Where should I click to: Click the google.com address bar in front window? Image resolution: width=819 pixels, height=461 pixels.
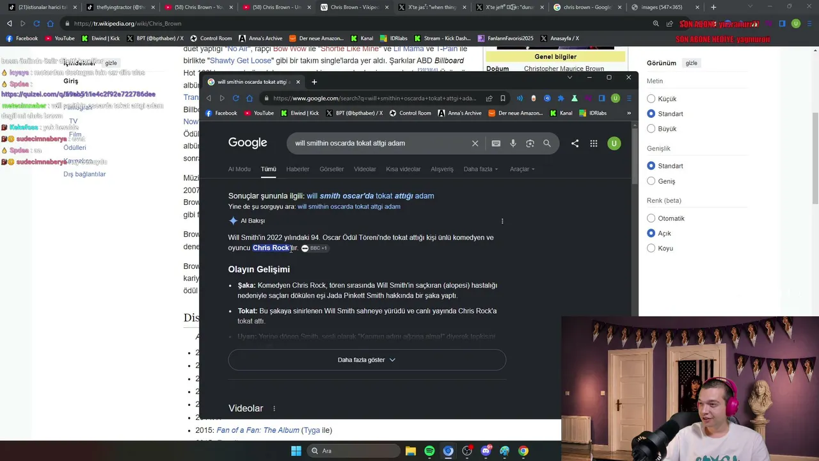click(x=374, y=98)
